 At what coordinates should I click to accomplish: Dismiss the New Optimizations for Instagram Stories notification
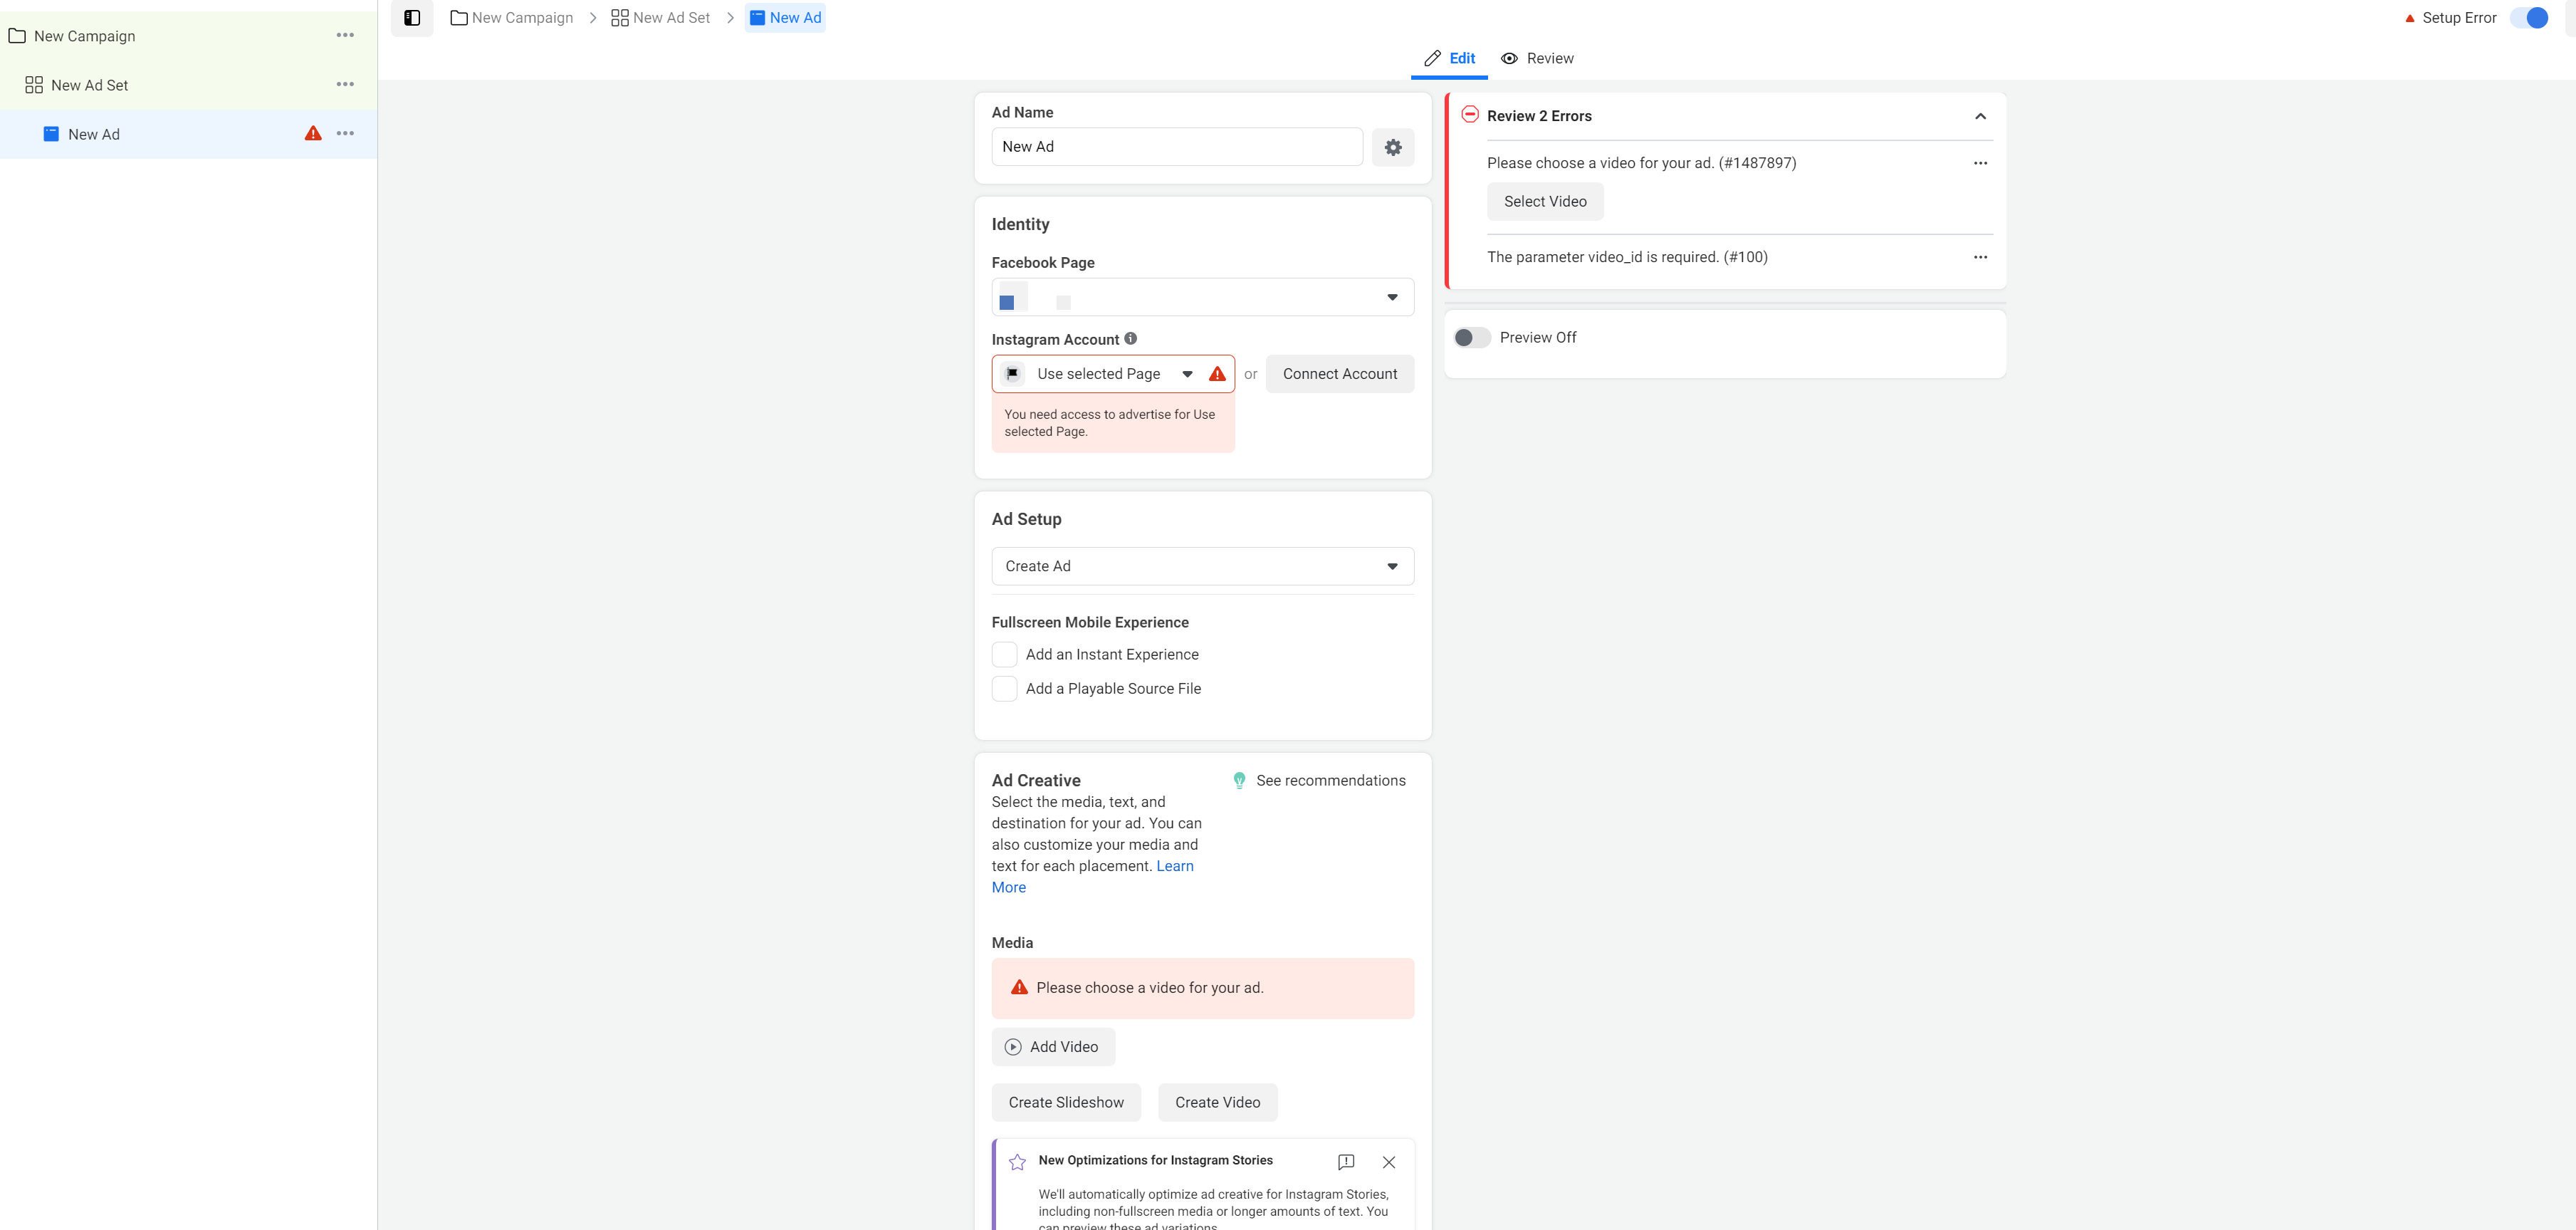coord(1388,1162)
